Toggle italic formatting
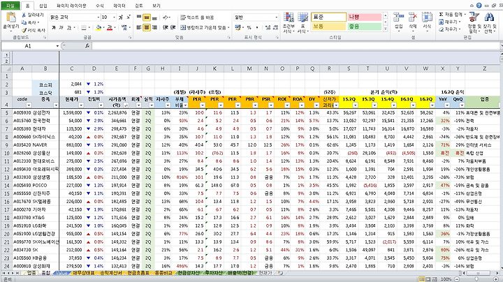503x282 pixels. point(61,28)
